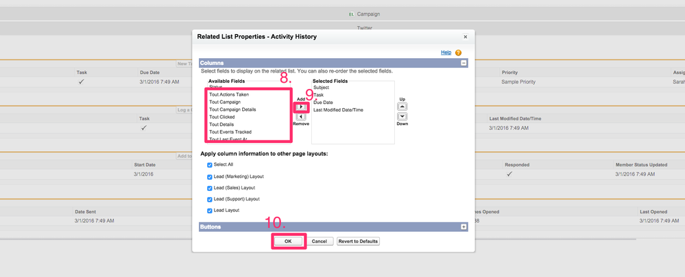The width and height of the screenshot is (685, 277).
Task: Select Tout Campaign in Available Fields
Action: tap(225, 102)
